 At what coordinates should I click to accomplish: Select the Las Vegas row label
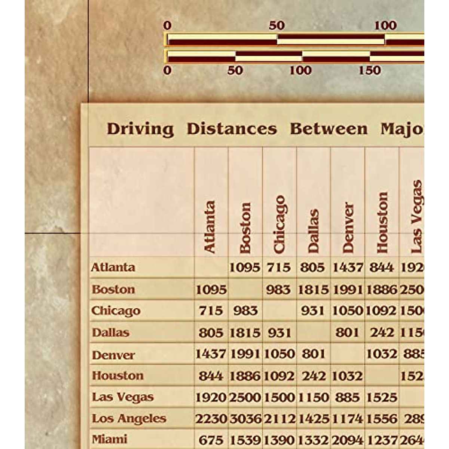coord(123,397)
